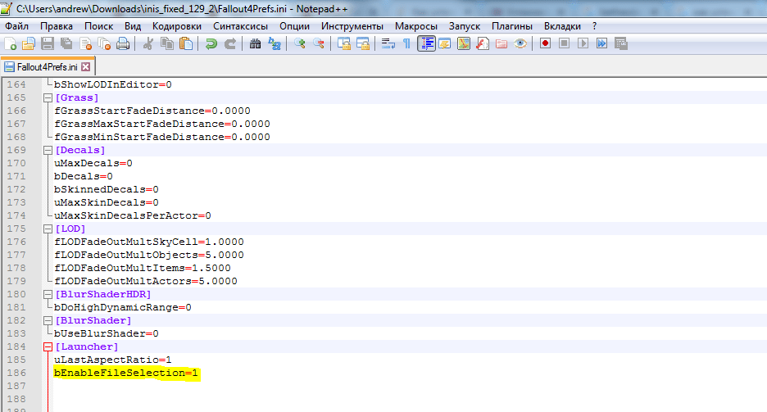Screen dimensions: 767x412
Task: Toggle synchronized horizontal scrolling icon
Action: click(x=363, y=44)
